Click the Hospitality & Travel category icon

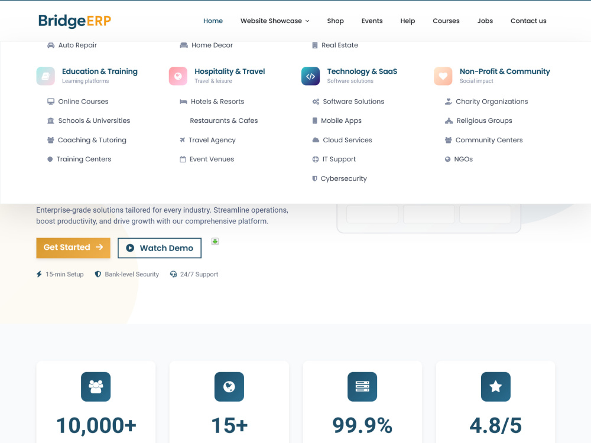pos(178,76)
